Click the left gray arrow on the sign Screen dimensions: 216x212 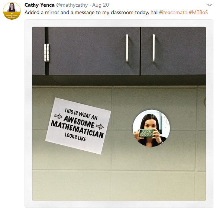(x=58, y=116)
